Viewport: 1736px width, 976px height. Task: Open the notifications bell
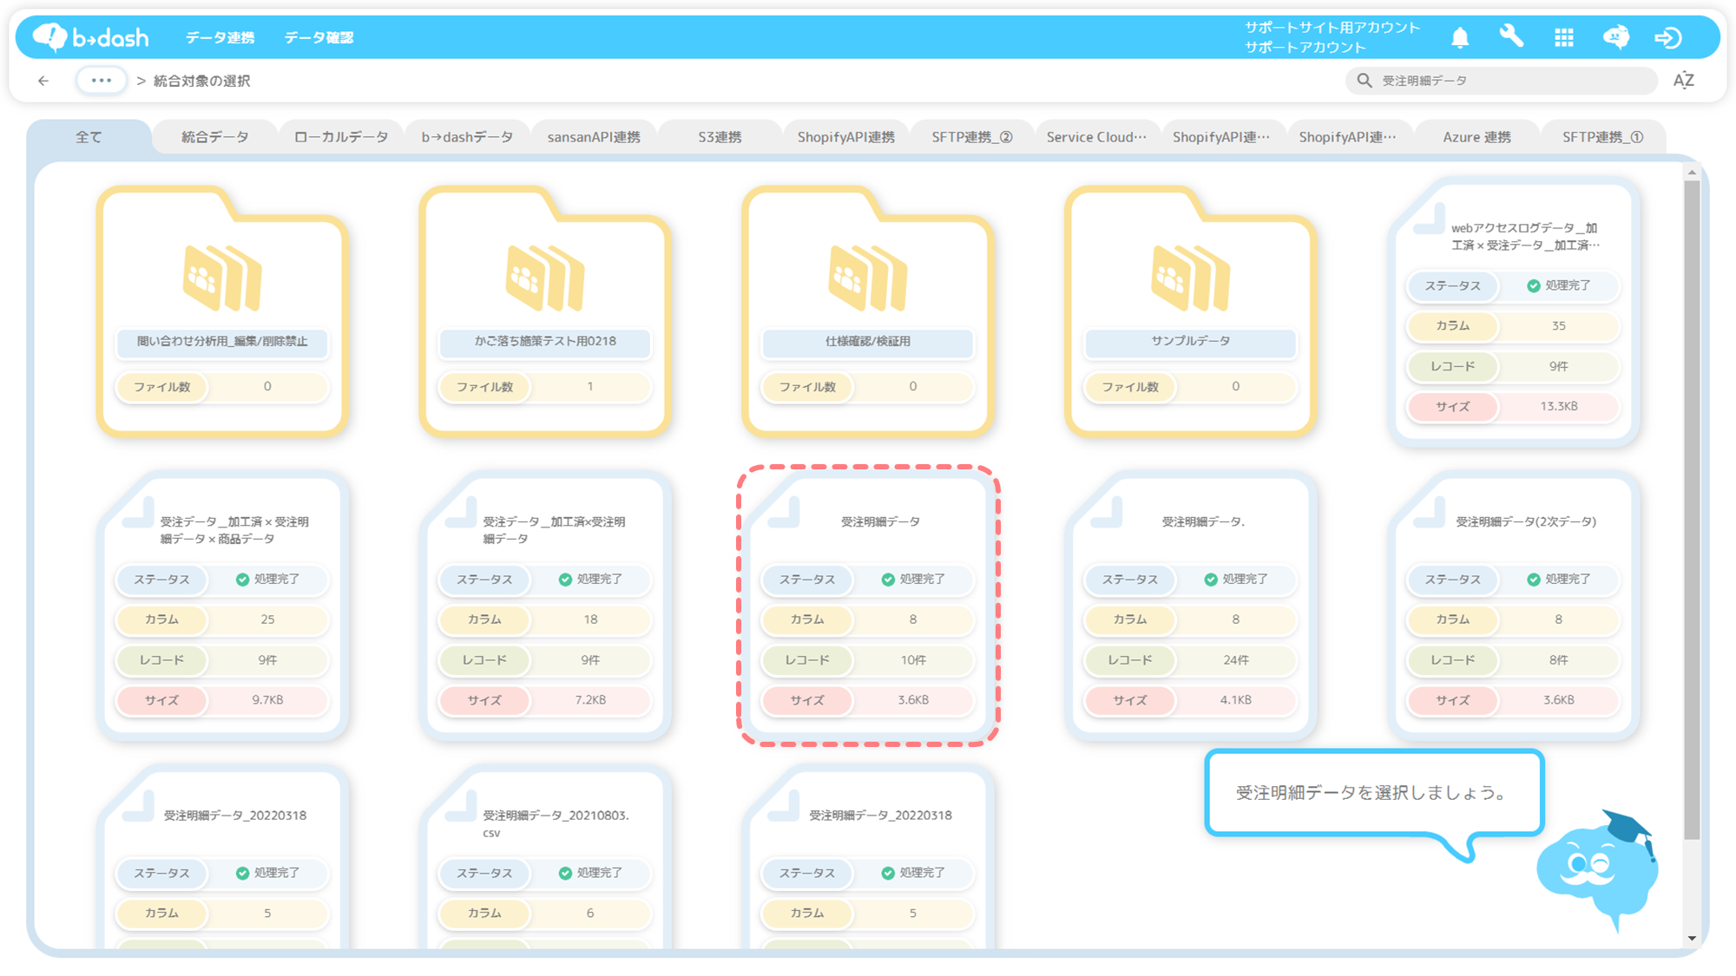tap(1460, 37)
